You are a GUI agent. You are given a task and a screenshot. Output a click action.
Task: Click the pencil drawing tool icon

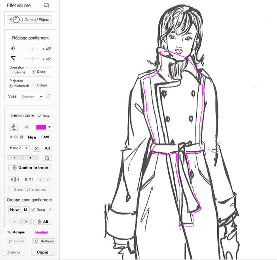click(x=14, y=127)
